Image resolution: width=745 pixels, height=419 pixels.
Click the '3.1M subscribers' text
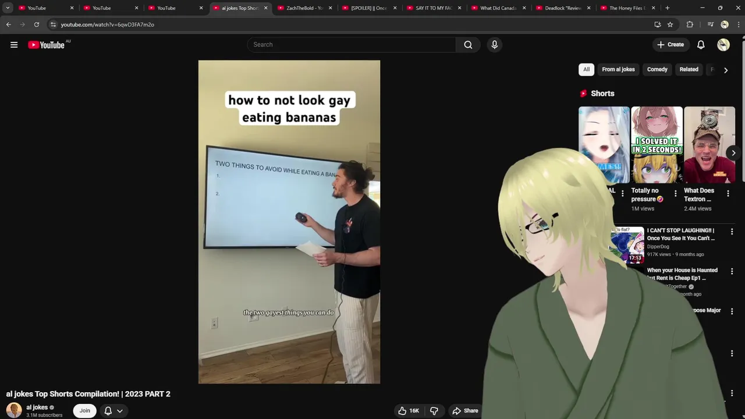coord(44,416)
